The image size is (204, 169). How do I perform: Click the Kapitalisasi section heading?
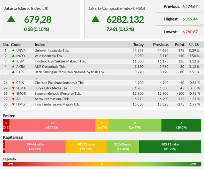[x=13, y=137]
